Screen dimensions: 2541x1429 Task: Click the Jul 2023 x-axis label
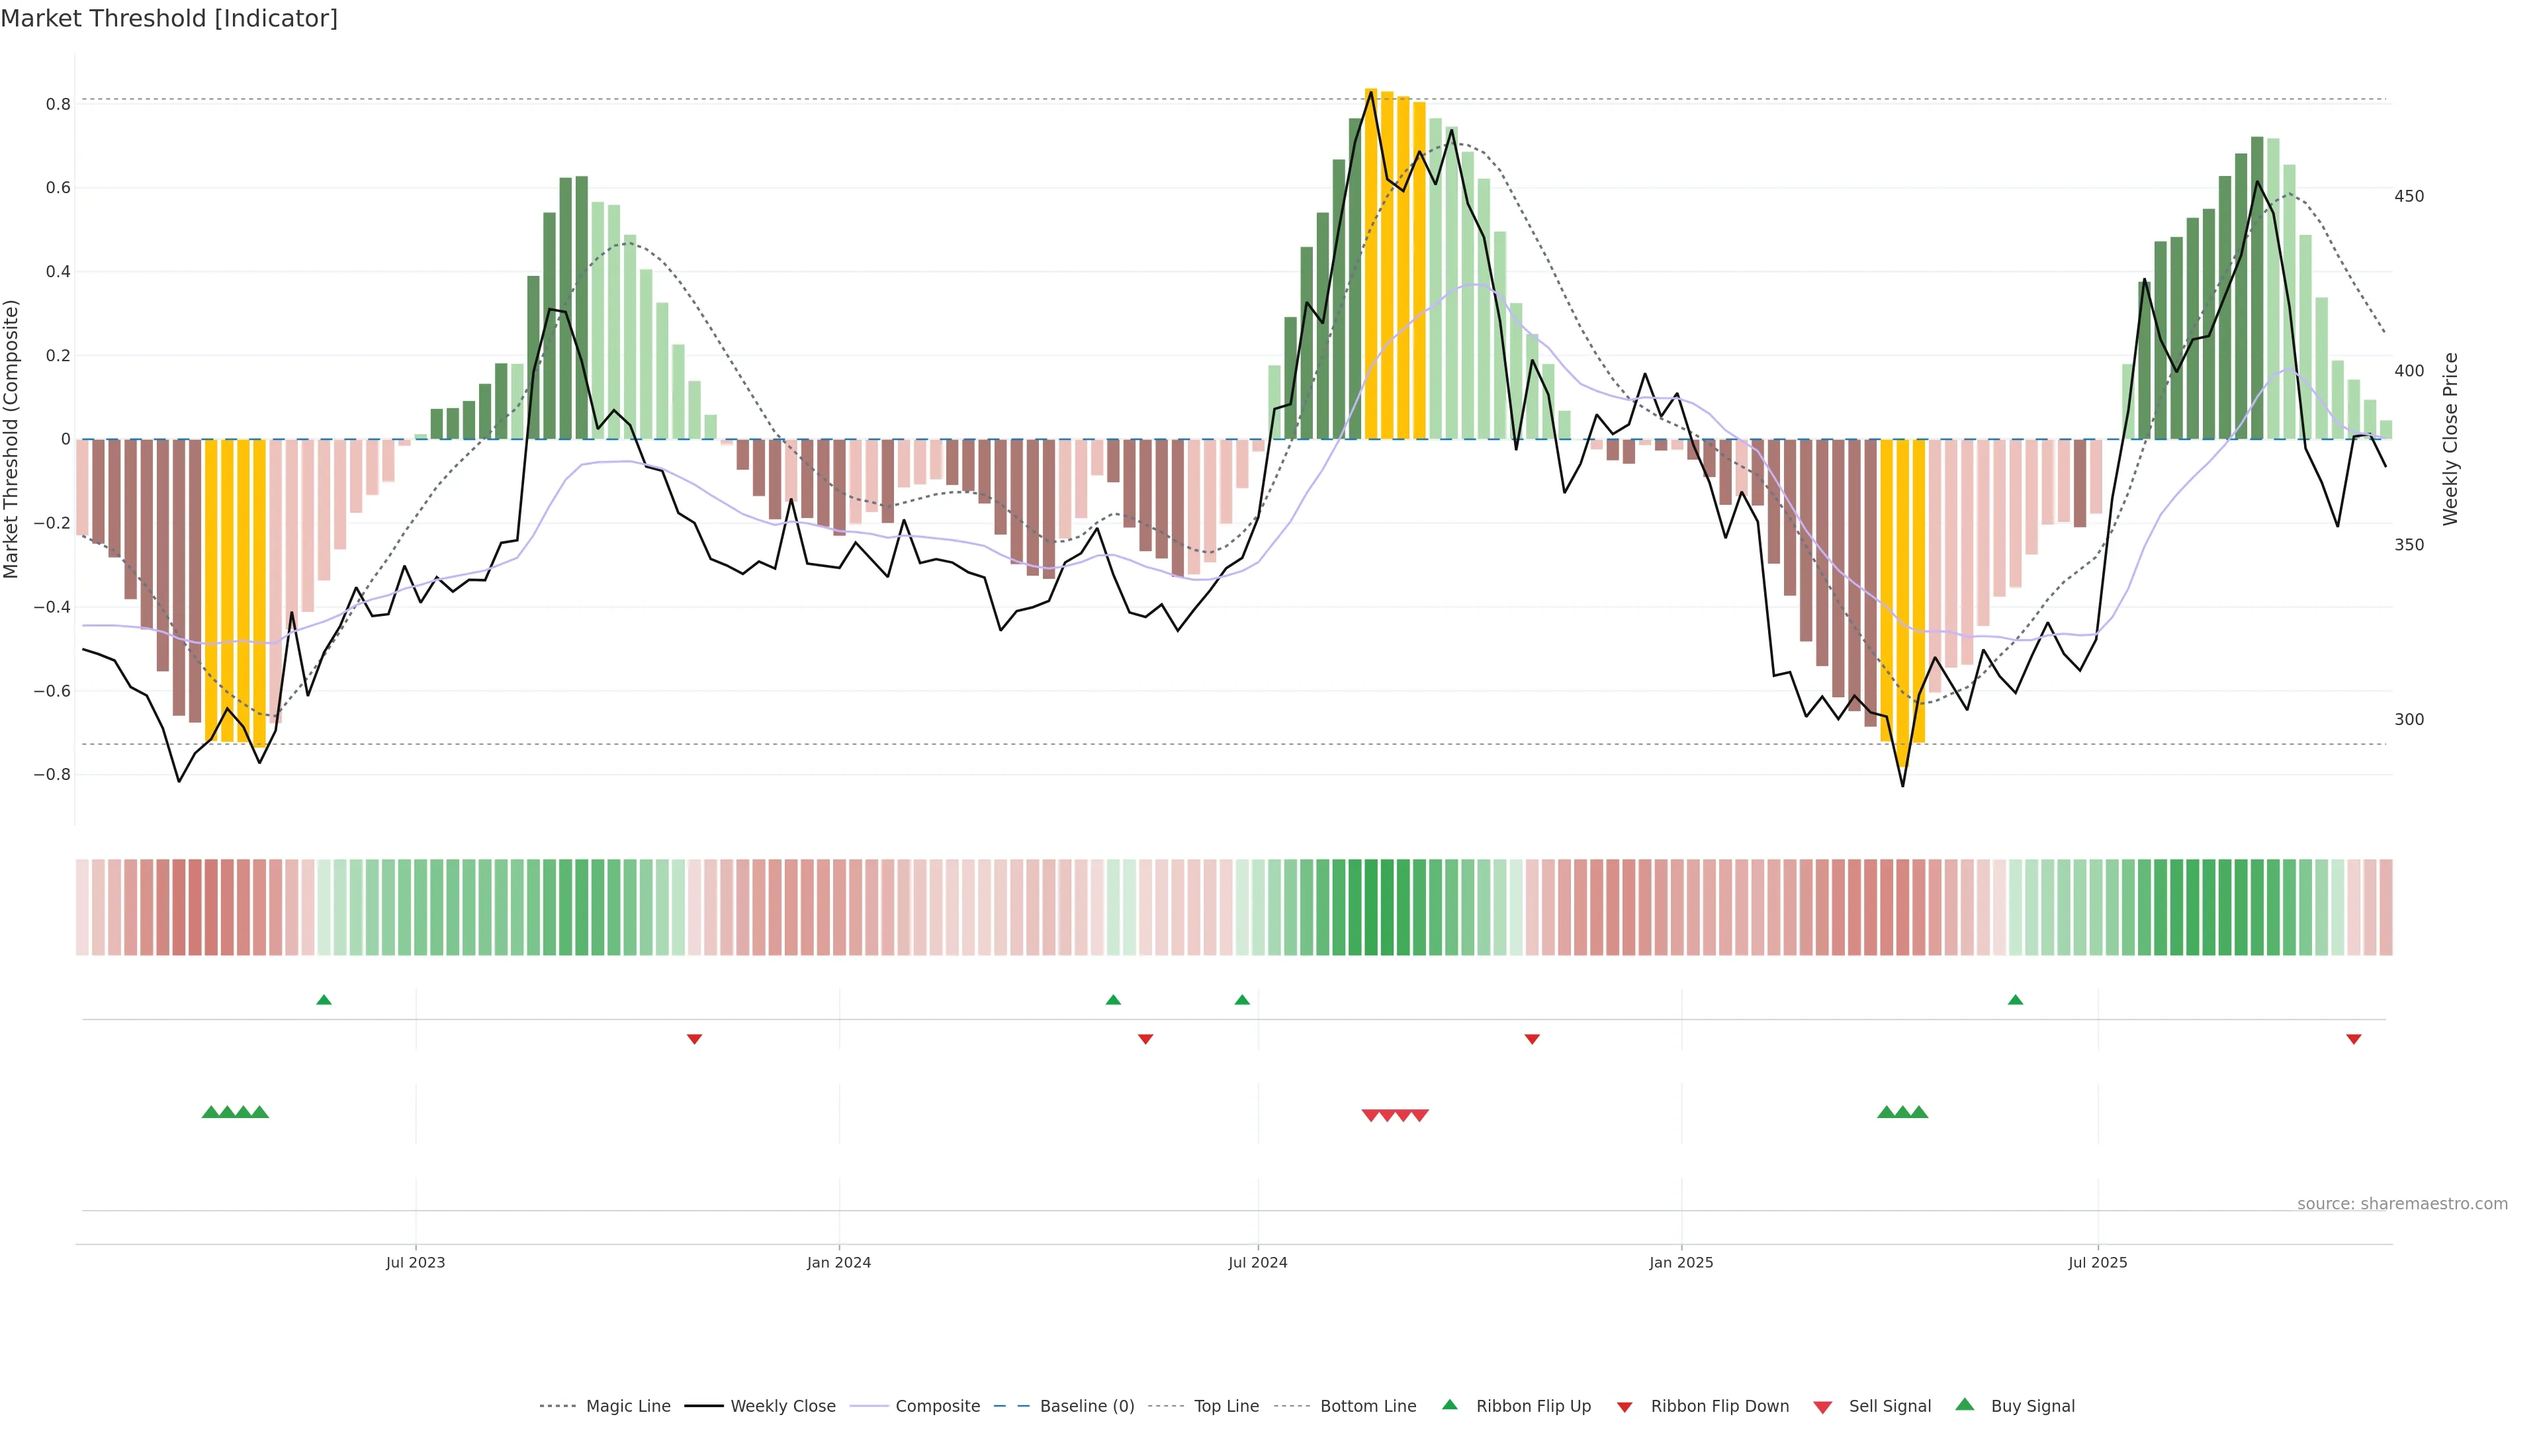click(x=416, y=1262)
